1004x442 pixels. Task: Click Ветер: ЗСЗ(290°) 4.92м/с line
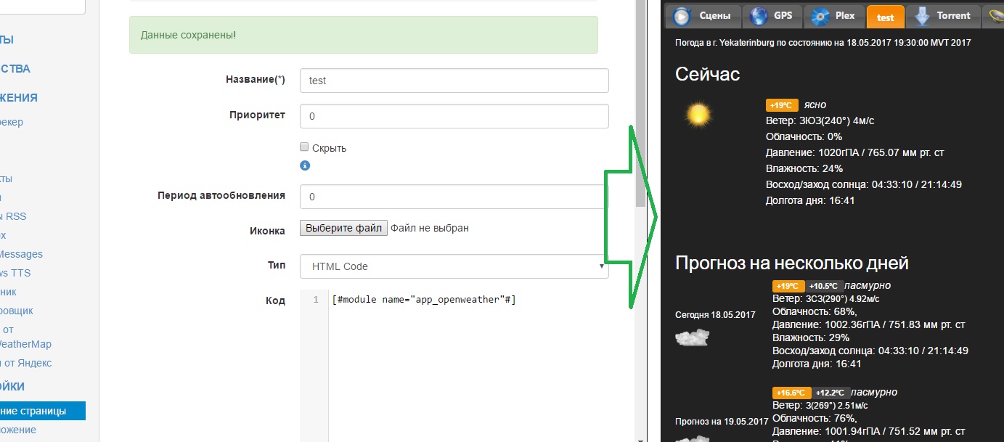coord(828,298)
